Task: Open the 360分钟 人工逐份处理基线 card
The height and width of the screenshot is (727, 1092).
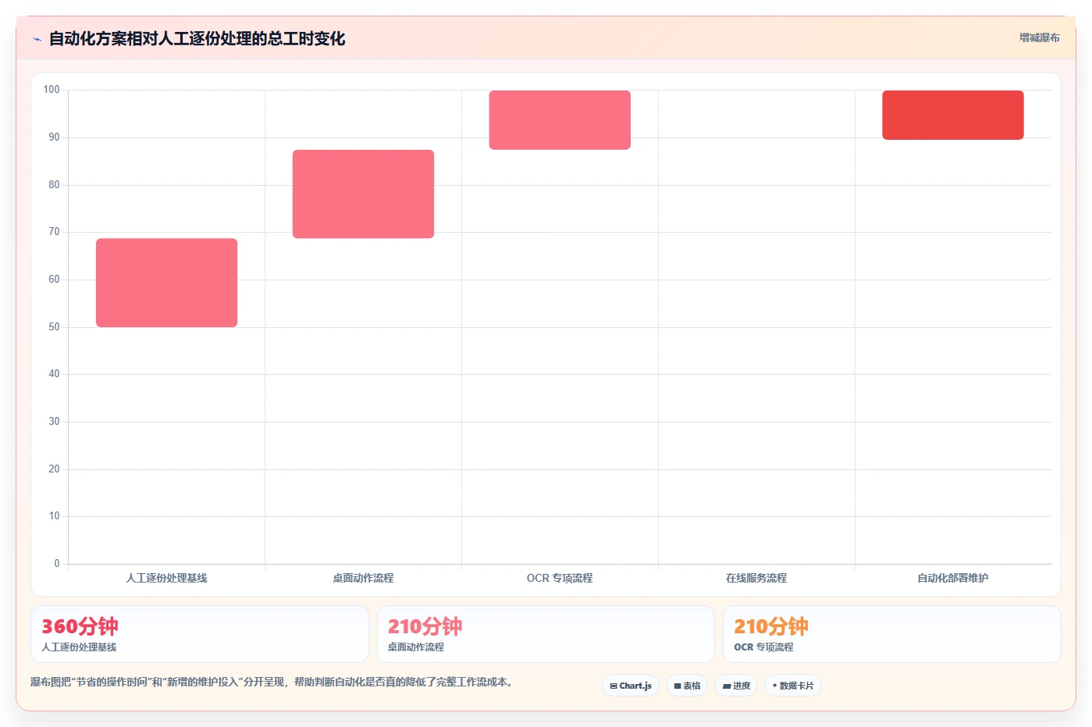Action: pyautogui.click(x=199, y=634)
